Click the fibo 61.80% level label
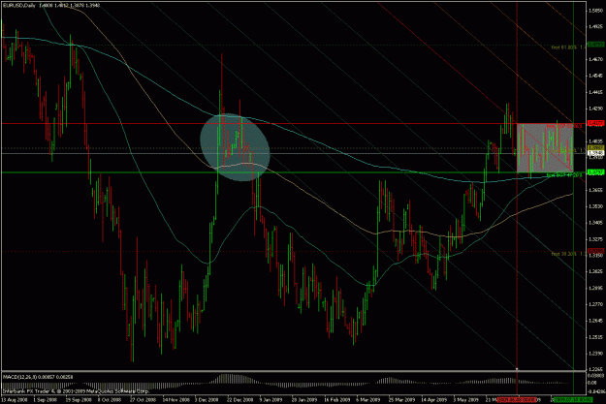 click(568, 47)
